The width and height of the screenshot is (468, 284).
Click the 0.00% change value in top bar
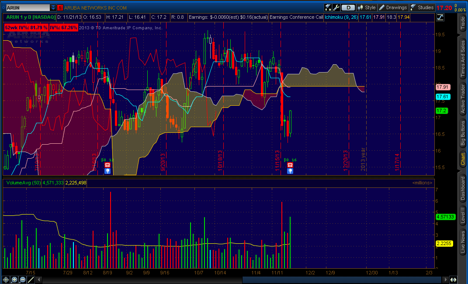point(460,10)
